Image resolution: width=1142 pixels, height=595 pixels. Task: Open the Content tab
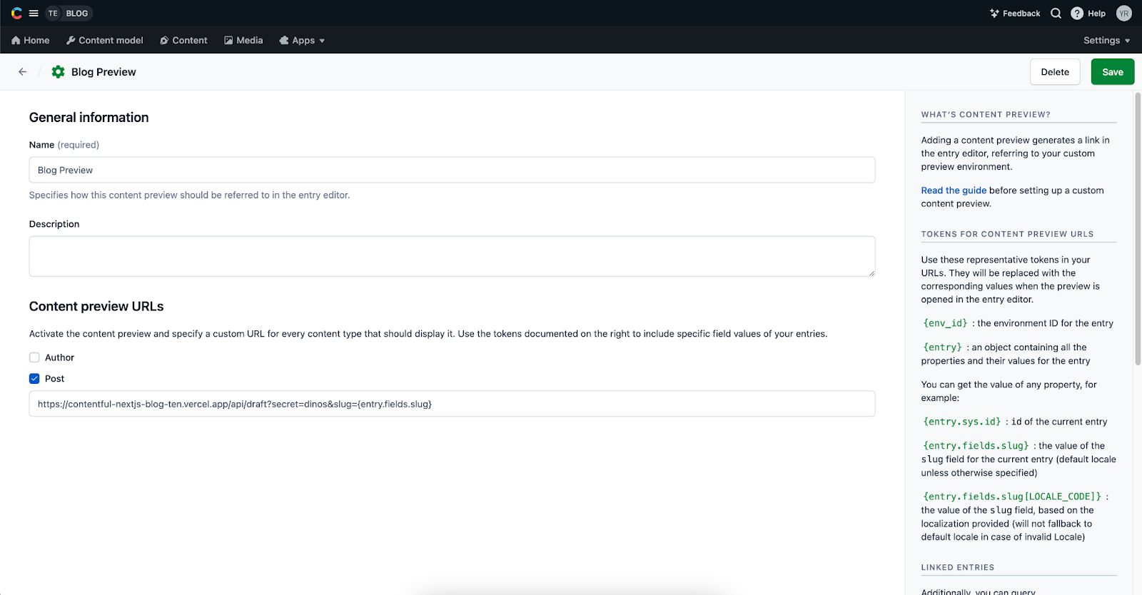[183, 40]
